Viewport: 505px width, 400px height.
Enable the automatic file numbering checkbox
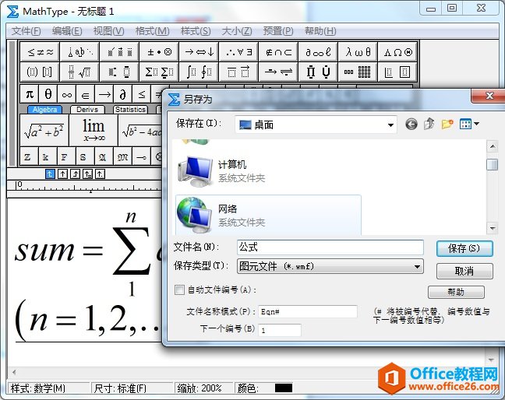point(180,290)
